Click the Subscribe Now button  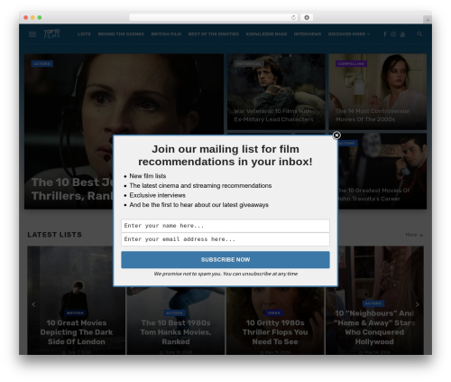(x=225, y=260)
